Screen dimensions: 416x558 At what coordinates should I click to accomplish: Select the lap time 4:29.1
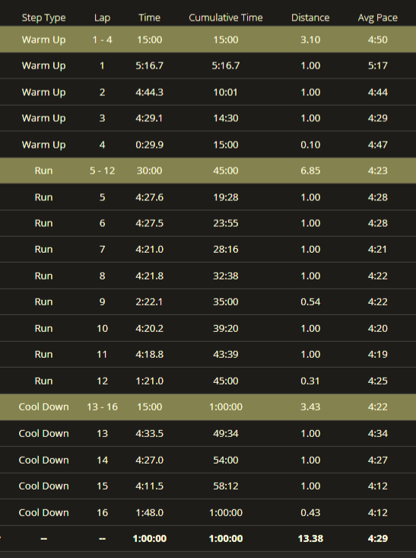click(149, 118)
